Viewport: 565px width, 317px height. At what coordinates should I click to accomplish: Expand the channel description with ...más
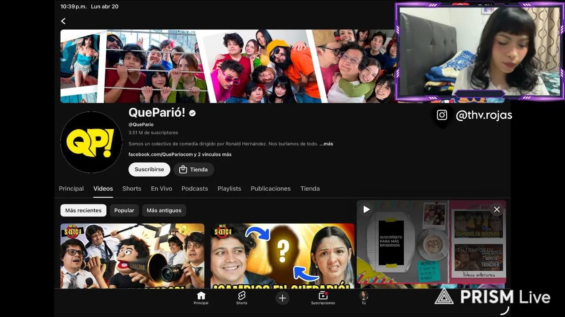pos(326,144)
